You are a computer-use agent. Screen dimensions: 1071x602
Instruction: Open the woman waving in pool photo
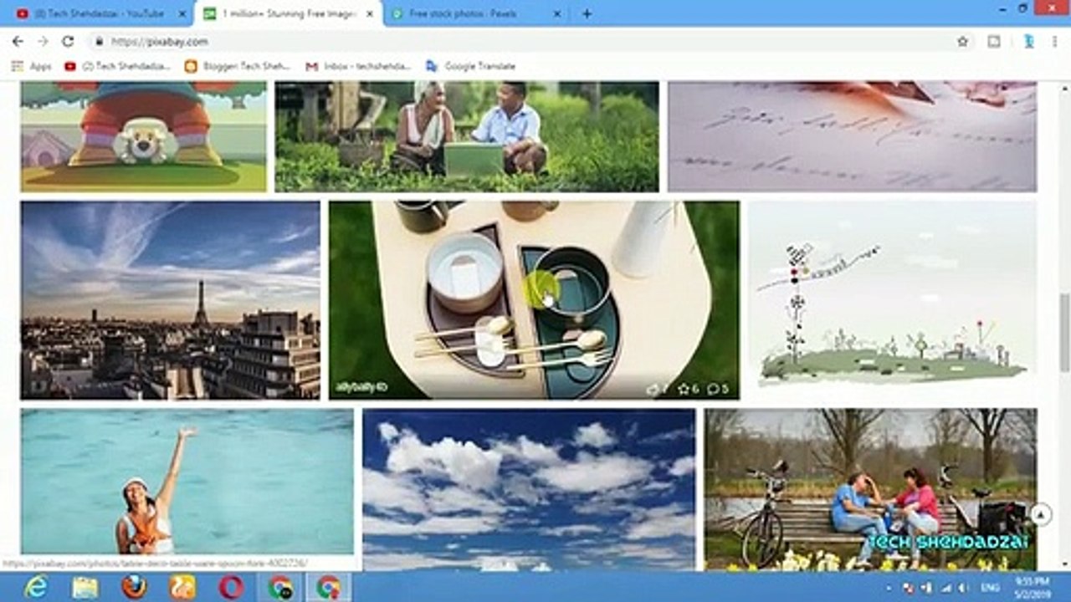pos(187,482)
